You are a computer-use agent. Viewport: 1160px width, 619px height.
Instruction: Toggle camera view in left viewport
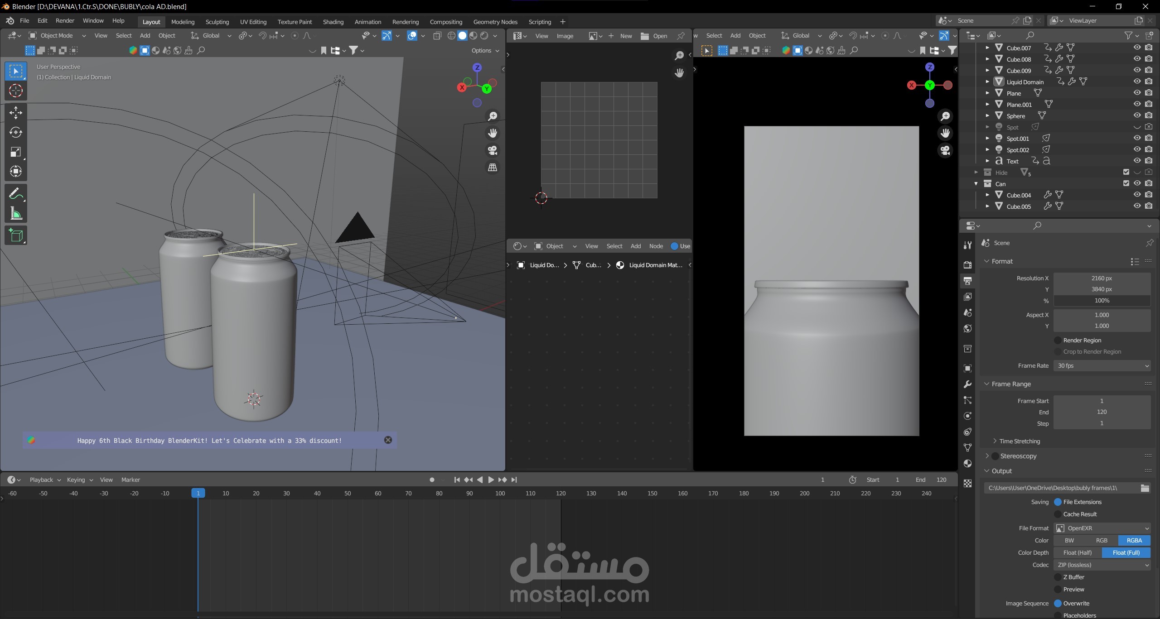coord(493,150)
